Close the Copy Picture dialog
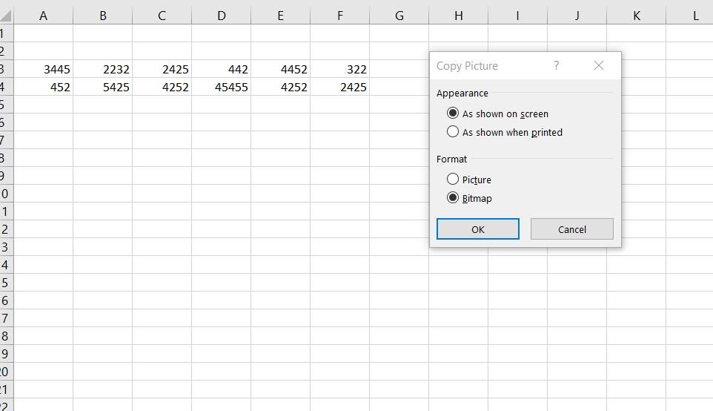This screenshot has width=713, height=411. (599, 65)
